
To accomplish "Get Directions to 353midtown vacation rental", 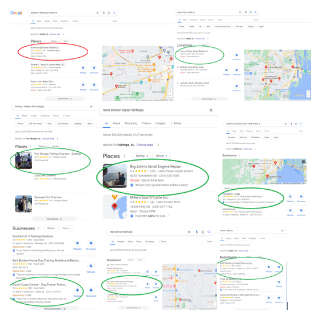I will (301, 210).
